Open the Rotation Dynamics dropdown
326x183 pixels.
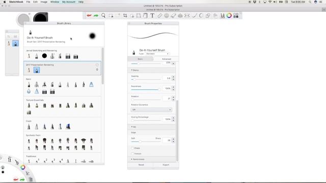pyautogui.click(x=151, y=110)
